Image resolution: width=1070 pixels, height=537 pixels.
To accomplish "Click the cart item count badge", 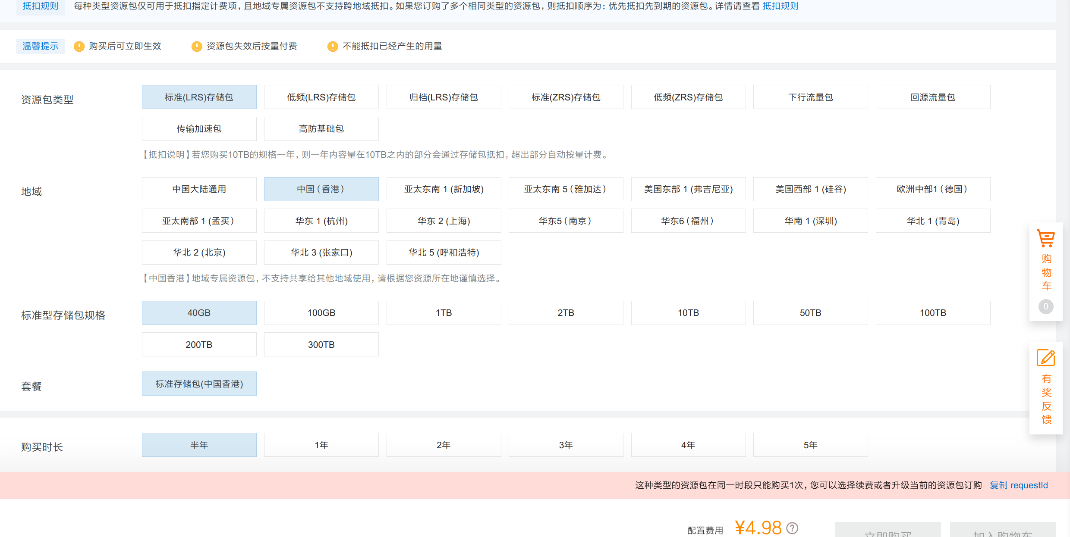I will [x=1045, y=306].
